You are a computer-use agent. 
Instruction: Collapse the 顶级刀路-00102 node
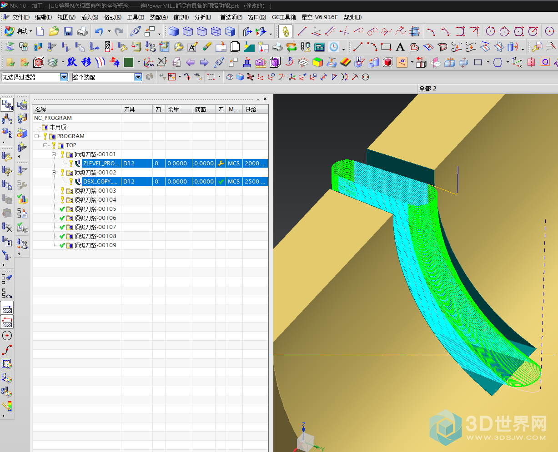(x=54, y=173)
